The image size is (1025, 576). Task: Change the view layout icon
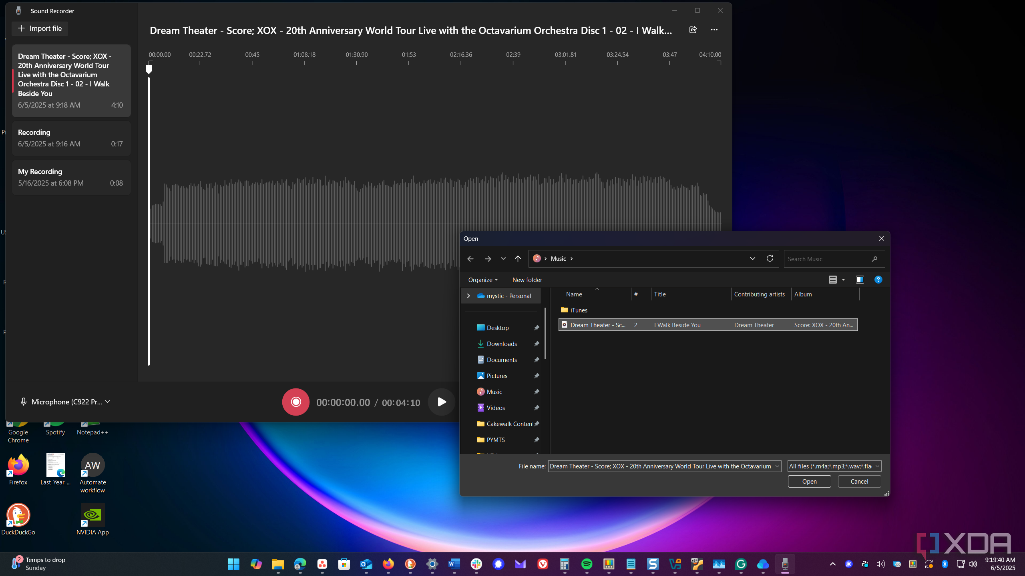click(x=833, y=280)
